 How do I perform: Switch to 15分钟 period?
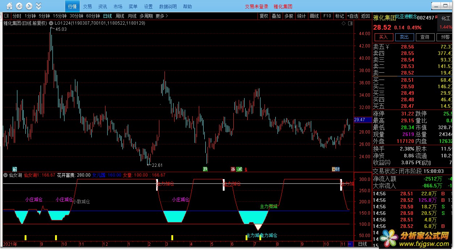click(x=59, y=16)
